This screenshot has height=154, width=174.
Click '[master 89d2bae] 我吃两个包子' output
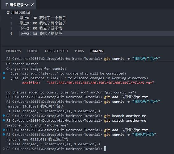(x=35, y=106)
